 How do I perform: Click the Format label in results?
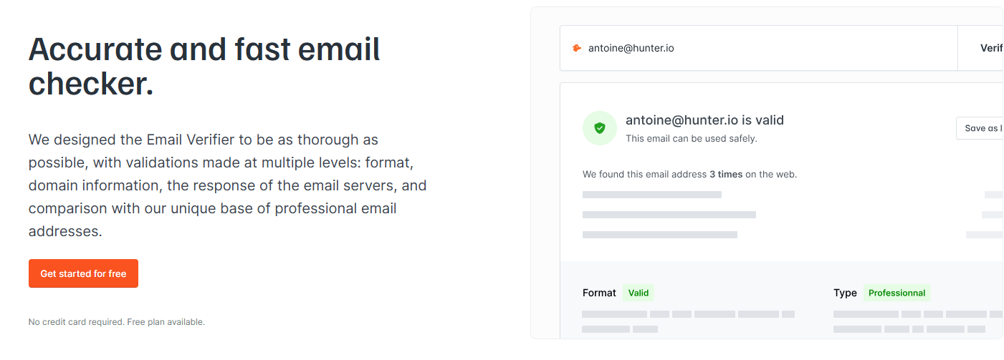[x=599, y=293]
